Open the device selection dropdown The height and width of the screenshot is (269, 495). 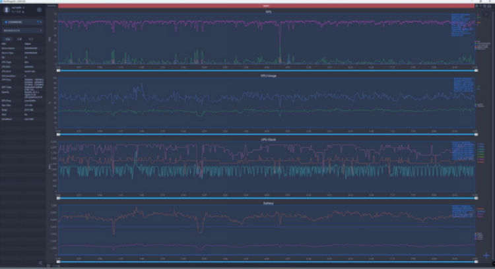[21, 22]
